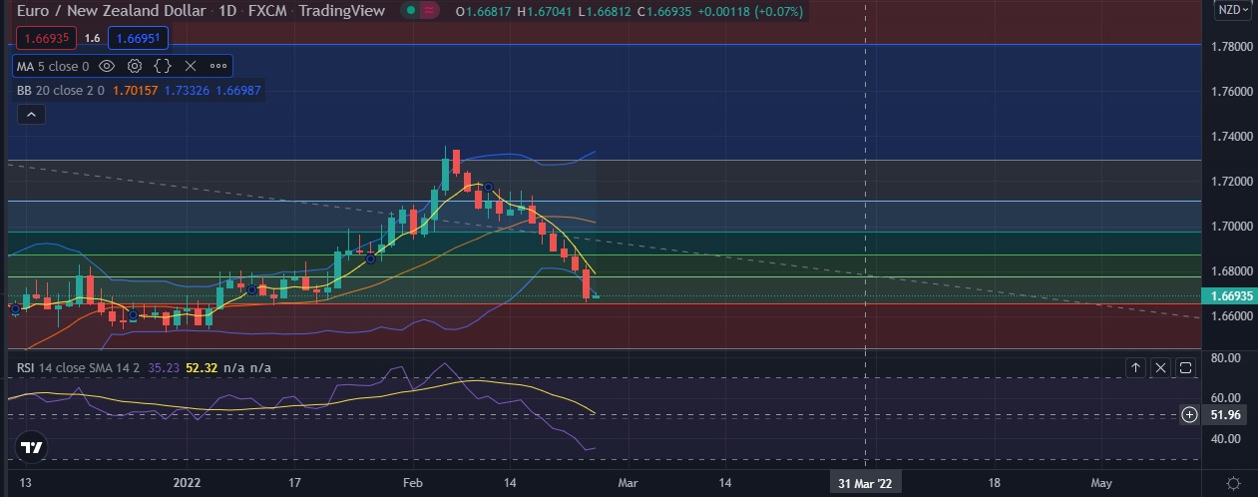Open chart settings gear at bottom right
Image resolution: width=1258 pixels, height=497 pixels.
(1233, 482)
